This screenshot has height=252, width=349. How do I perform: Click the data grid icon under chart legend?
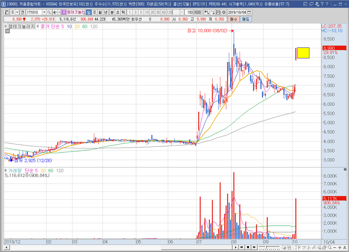point(8,31)
